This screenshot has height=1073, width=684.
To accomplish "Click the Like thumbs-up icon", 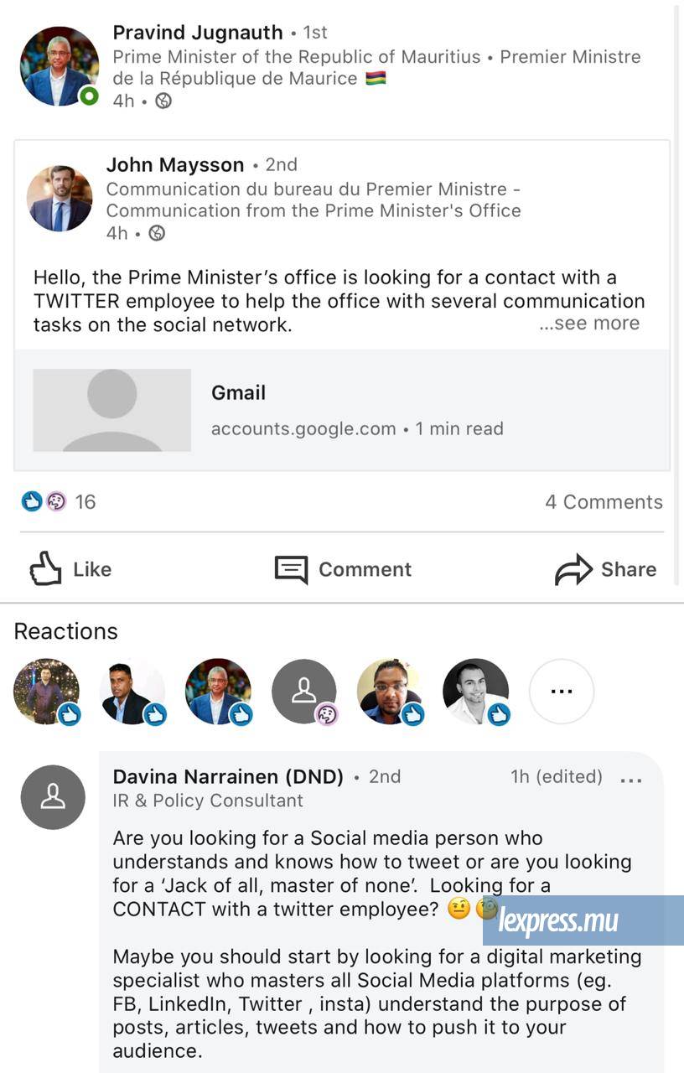I will click(46, 569).
